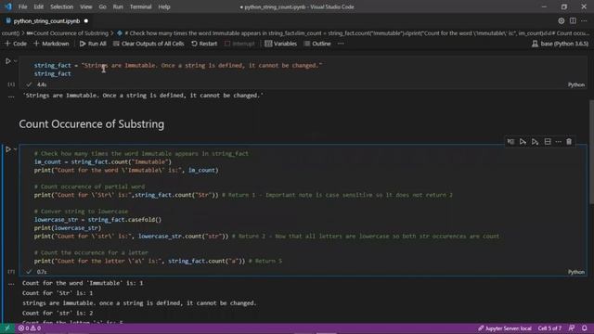This screenshot has height=334, width=594.
Task: Click Jupyter Server: local status item
Action: click(x=505, y=328)
